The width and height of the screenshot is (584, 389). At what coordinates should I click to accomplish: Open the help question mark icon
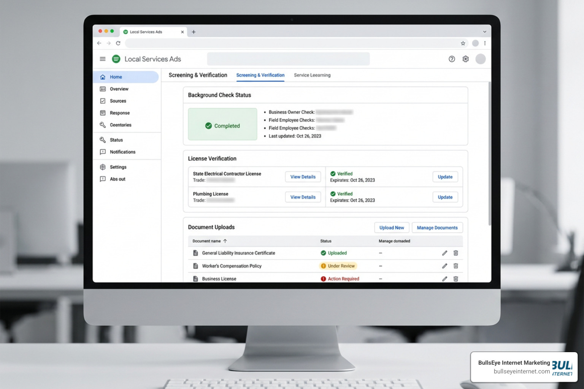click(x=452, y=59)
